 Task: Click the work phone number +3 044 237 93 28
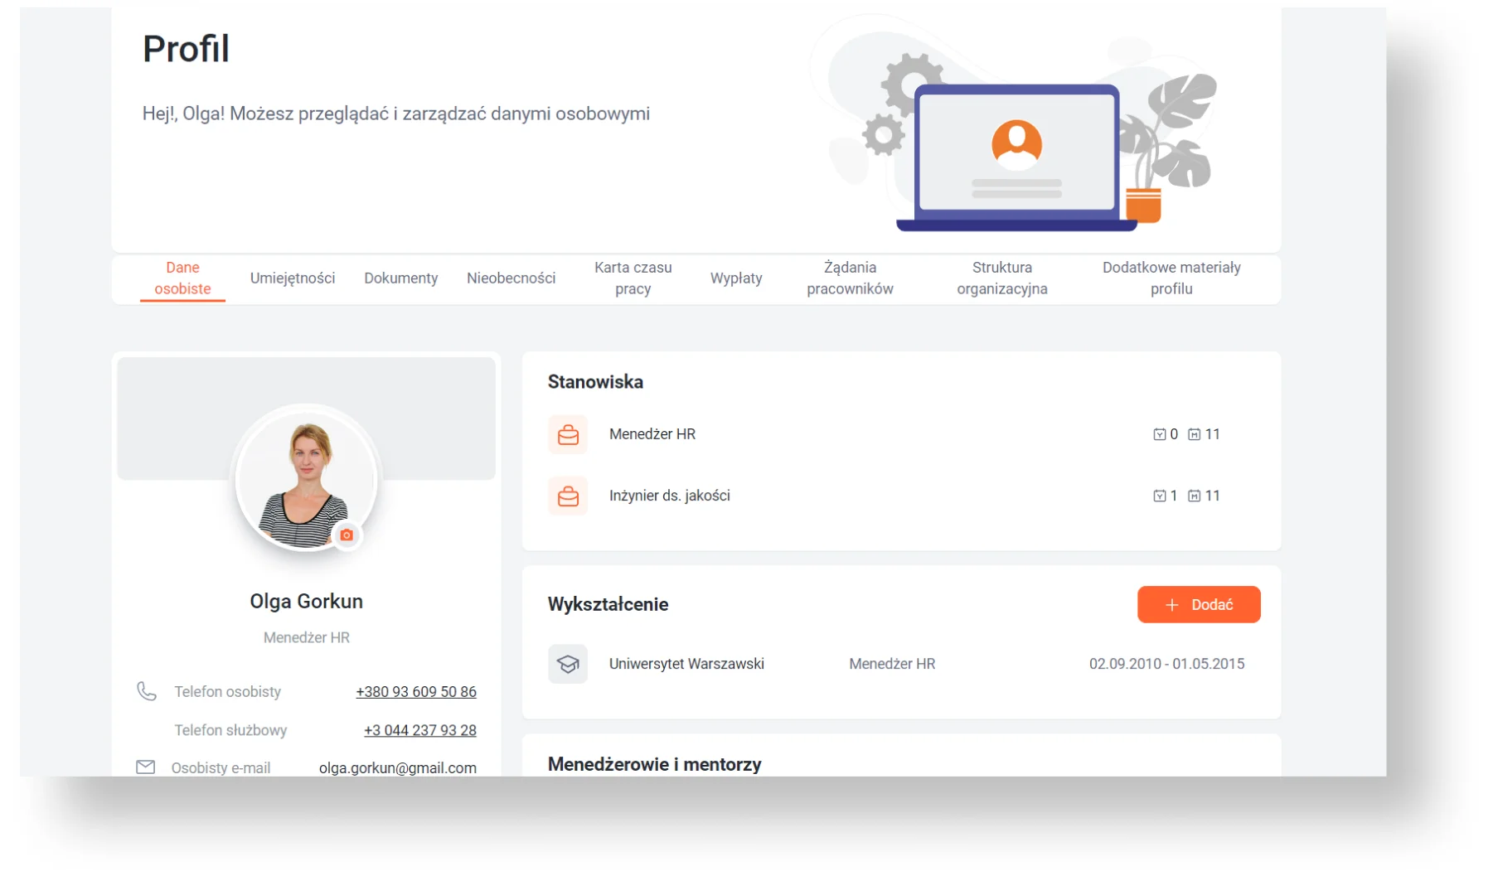420,730
